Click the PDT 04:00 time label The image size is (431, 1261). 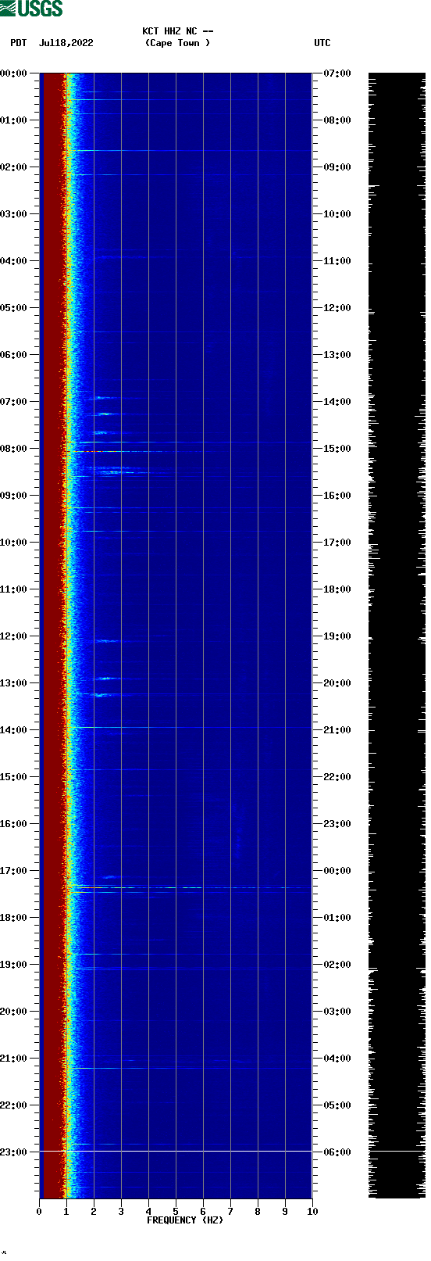point(14,261)
